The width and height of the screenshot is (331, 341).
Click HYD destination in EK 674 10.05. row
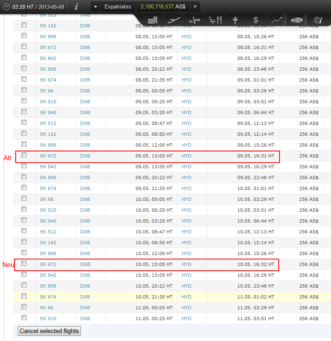187,297
